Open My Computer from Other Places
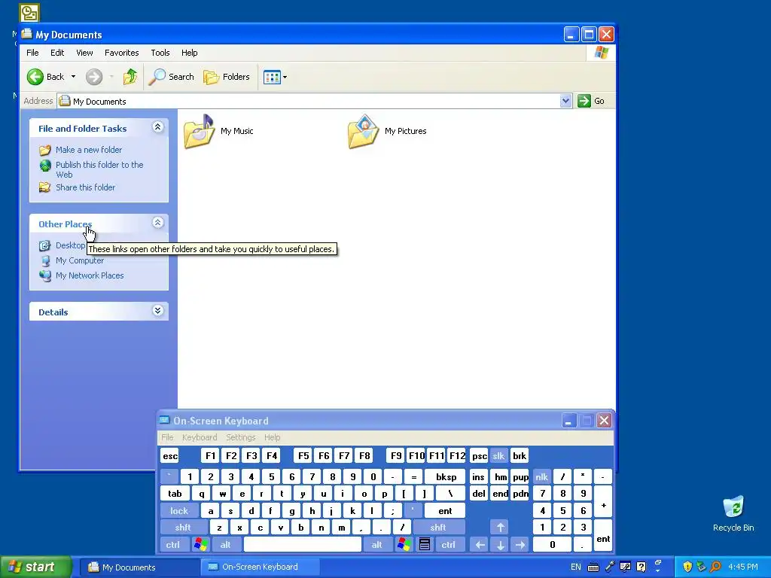This screenshot has width=771, height=578. 80,260
